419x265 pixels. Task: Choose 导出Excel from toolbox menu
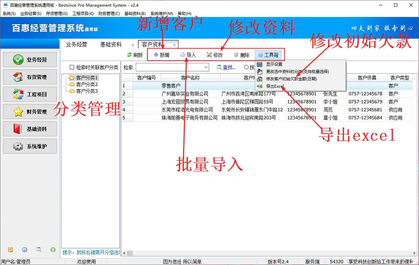(274, 86)
